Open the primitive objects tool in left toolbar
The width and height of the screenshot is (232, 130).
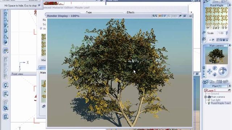(6, 51)
